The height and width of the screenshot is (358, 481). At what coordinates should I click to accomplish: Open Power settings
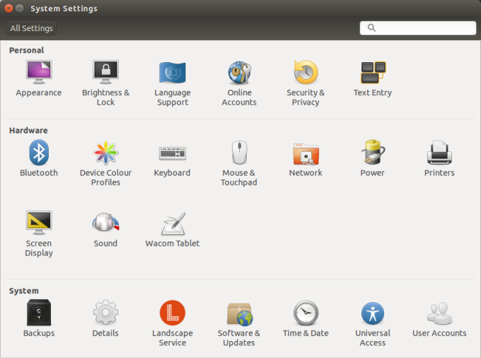coord(372,153)
